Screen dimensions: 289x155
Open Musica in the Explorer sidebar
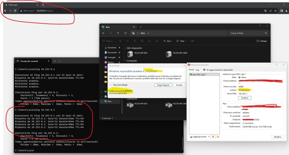coord(111,62)
